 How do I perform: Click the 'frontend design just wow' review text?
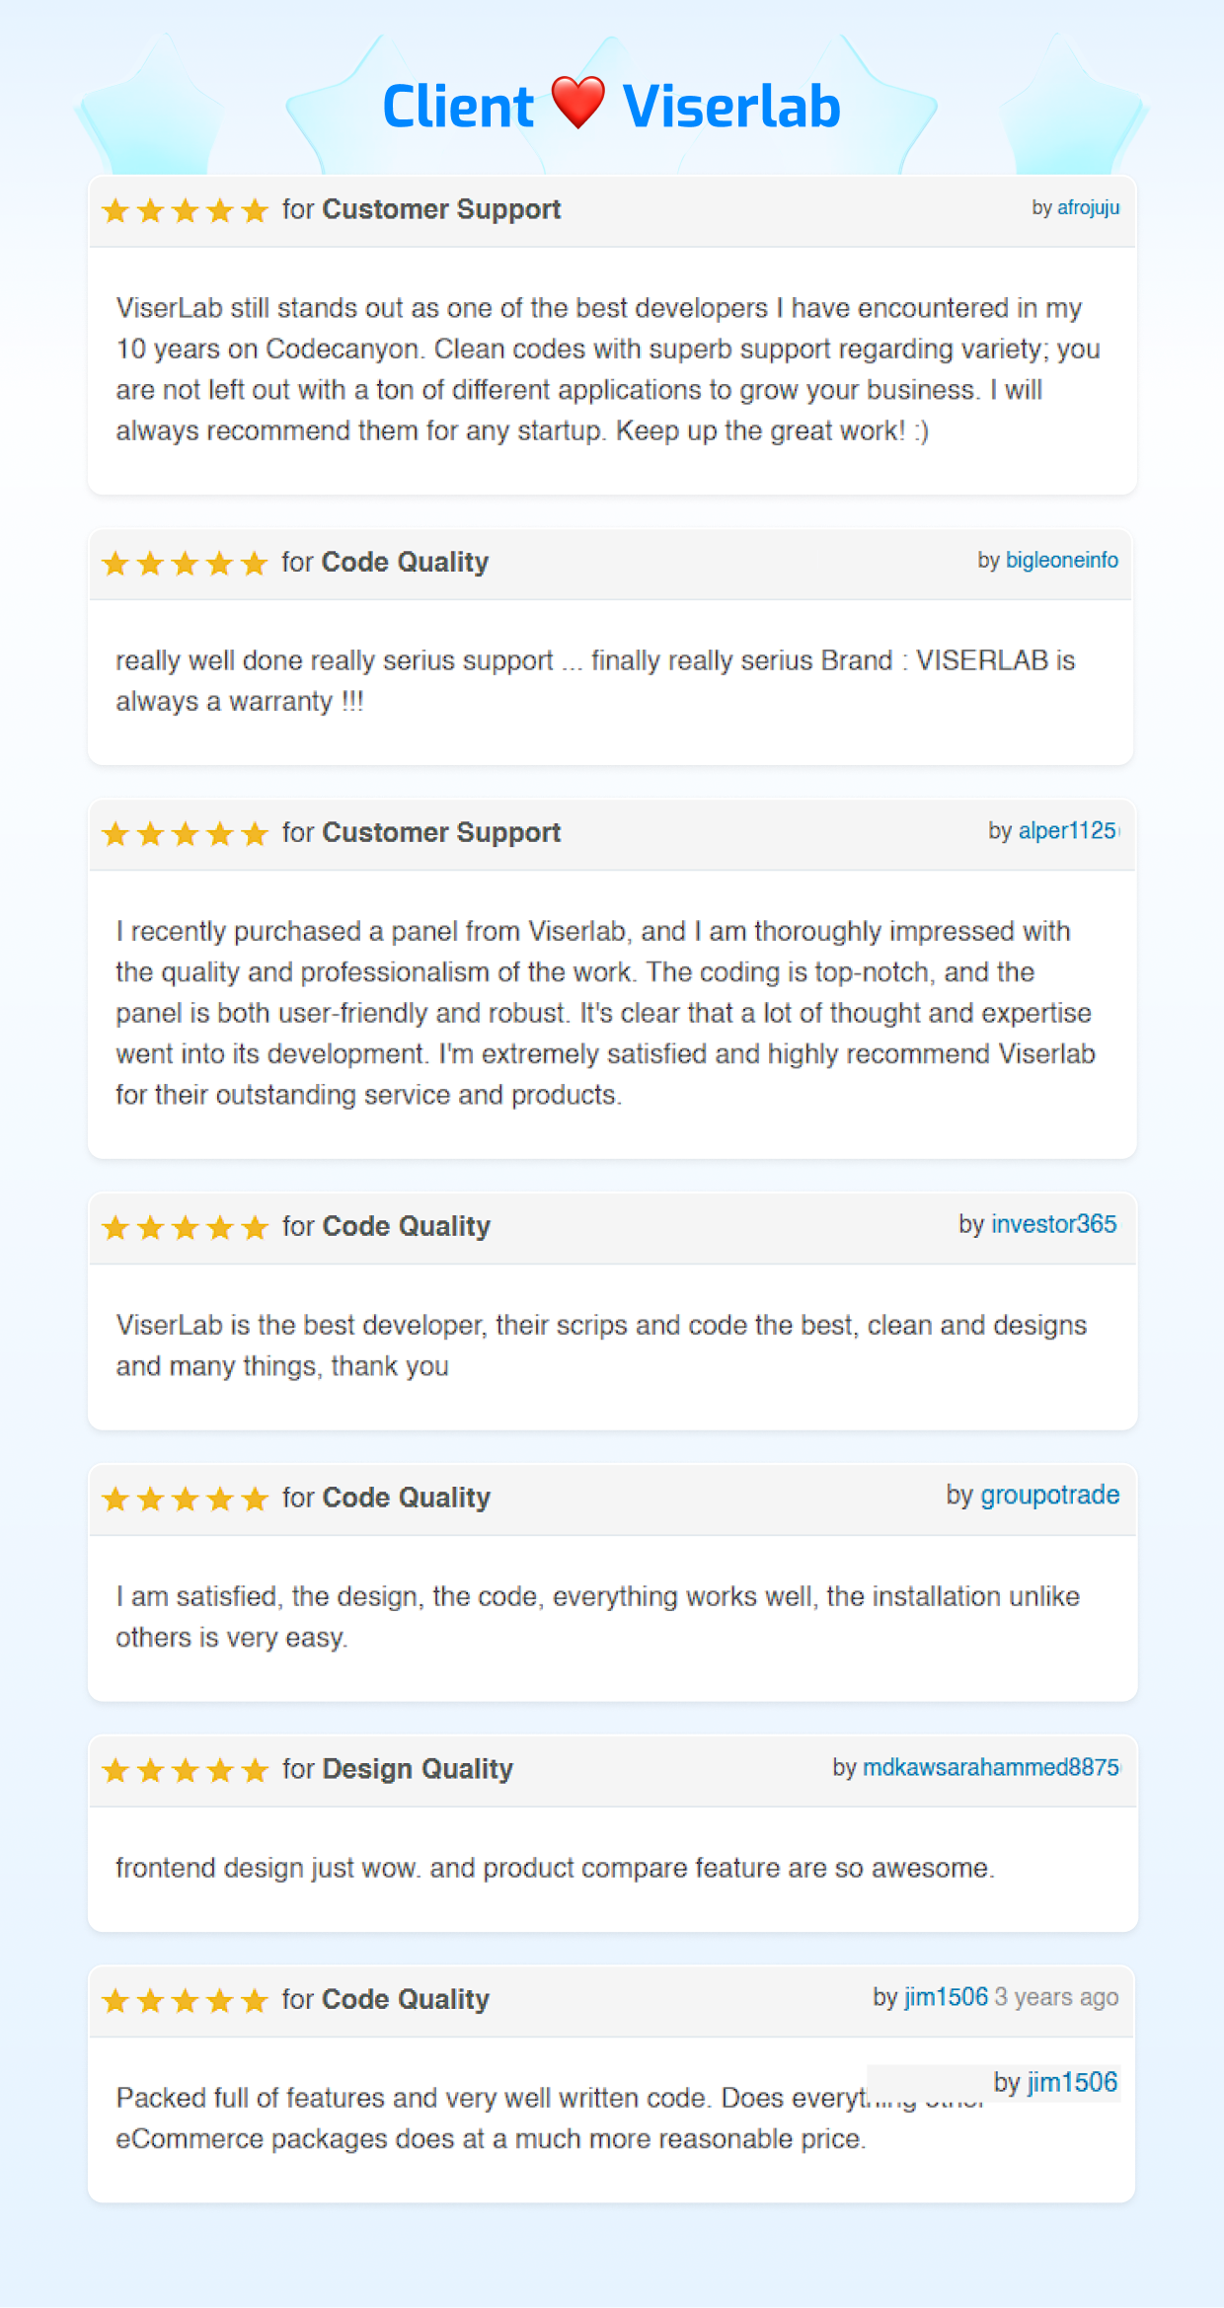click(x=555, y=1868)
